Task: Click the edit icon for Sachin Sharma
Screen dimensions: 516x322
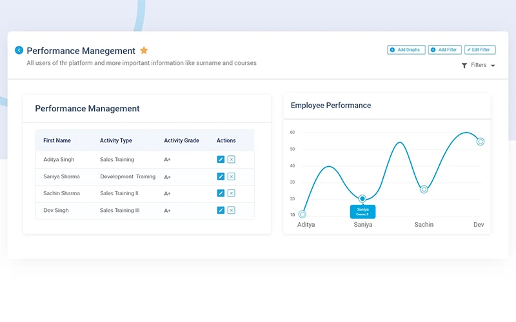Action: tap(221, 193)
